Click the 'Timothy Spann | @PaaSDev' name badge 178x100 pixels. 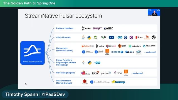click(35, 94)
